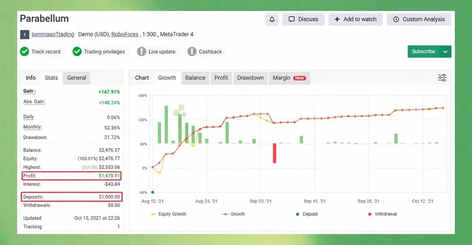Toggle Withdrawal red legend marker
This screenshot has height=245, width=472.
click(x=370, y=214)
